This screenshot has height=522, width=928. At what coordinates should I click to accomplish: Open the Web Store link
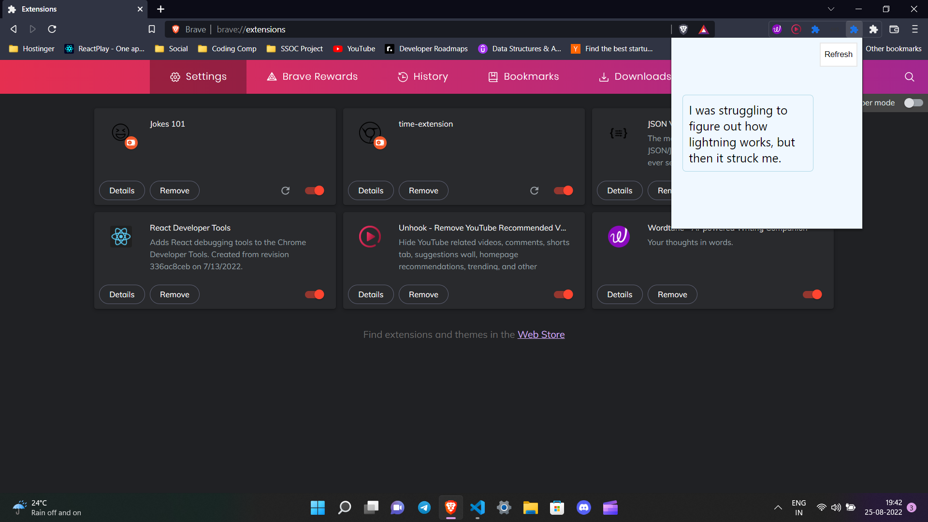(541, 334)
